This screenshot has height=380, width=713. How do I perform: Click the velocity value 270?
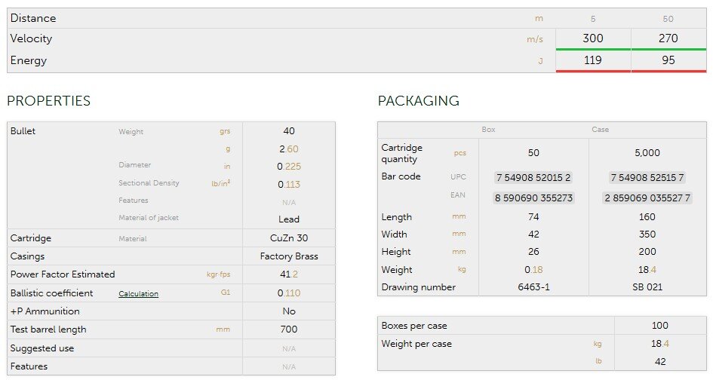click(668, 38)
